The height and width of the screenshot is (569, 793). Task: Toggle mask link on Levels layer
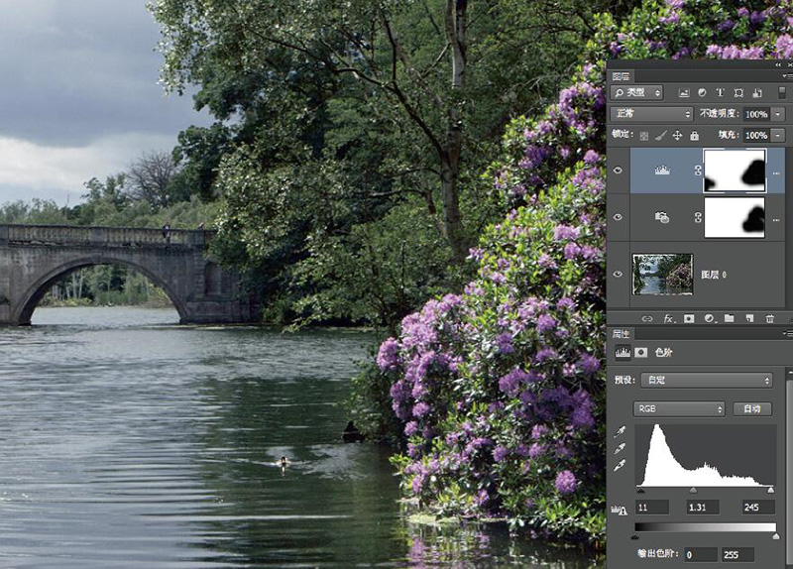point(698,171)
